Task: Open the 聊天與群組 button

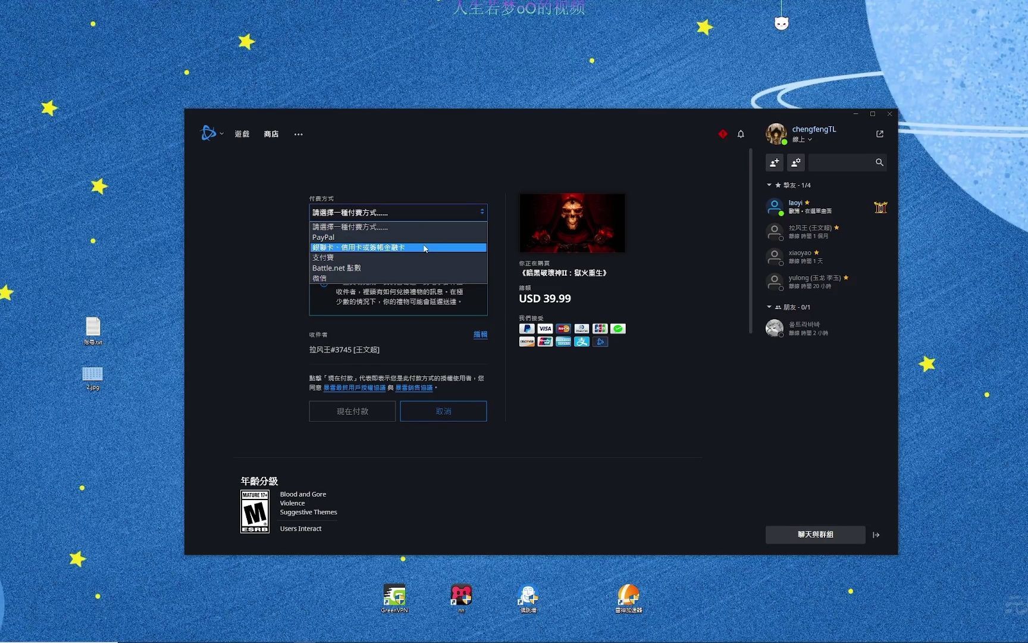Action: [815, 535]
